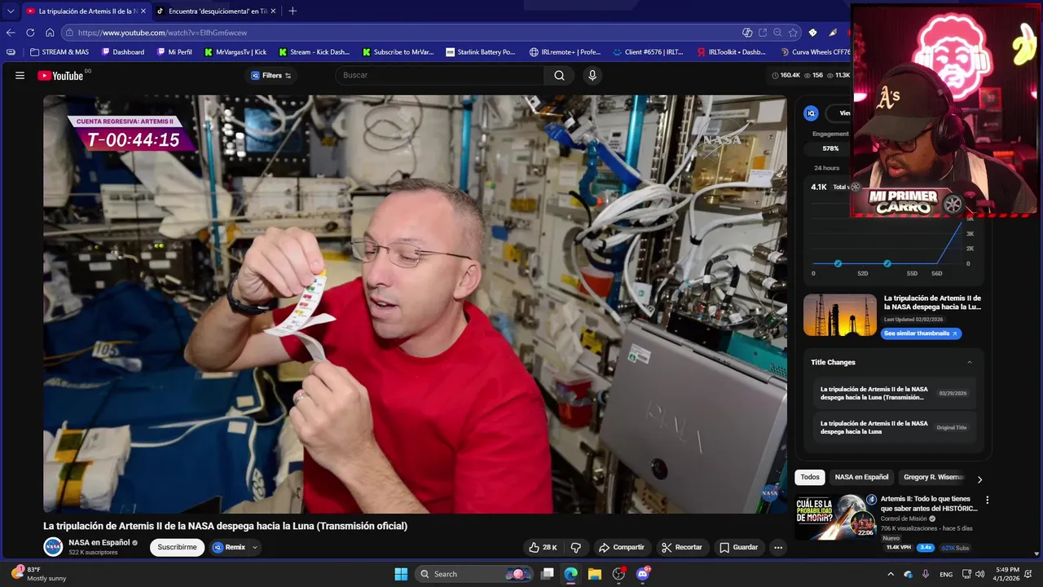Save video with Guardar button
This screenshot has width=1043, height=587.
738,547
